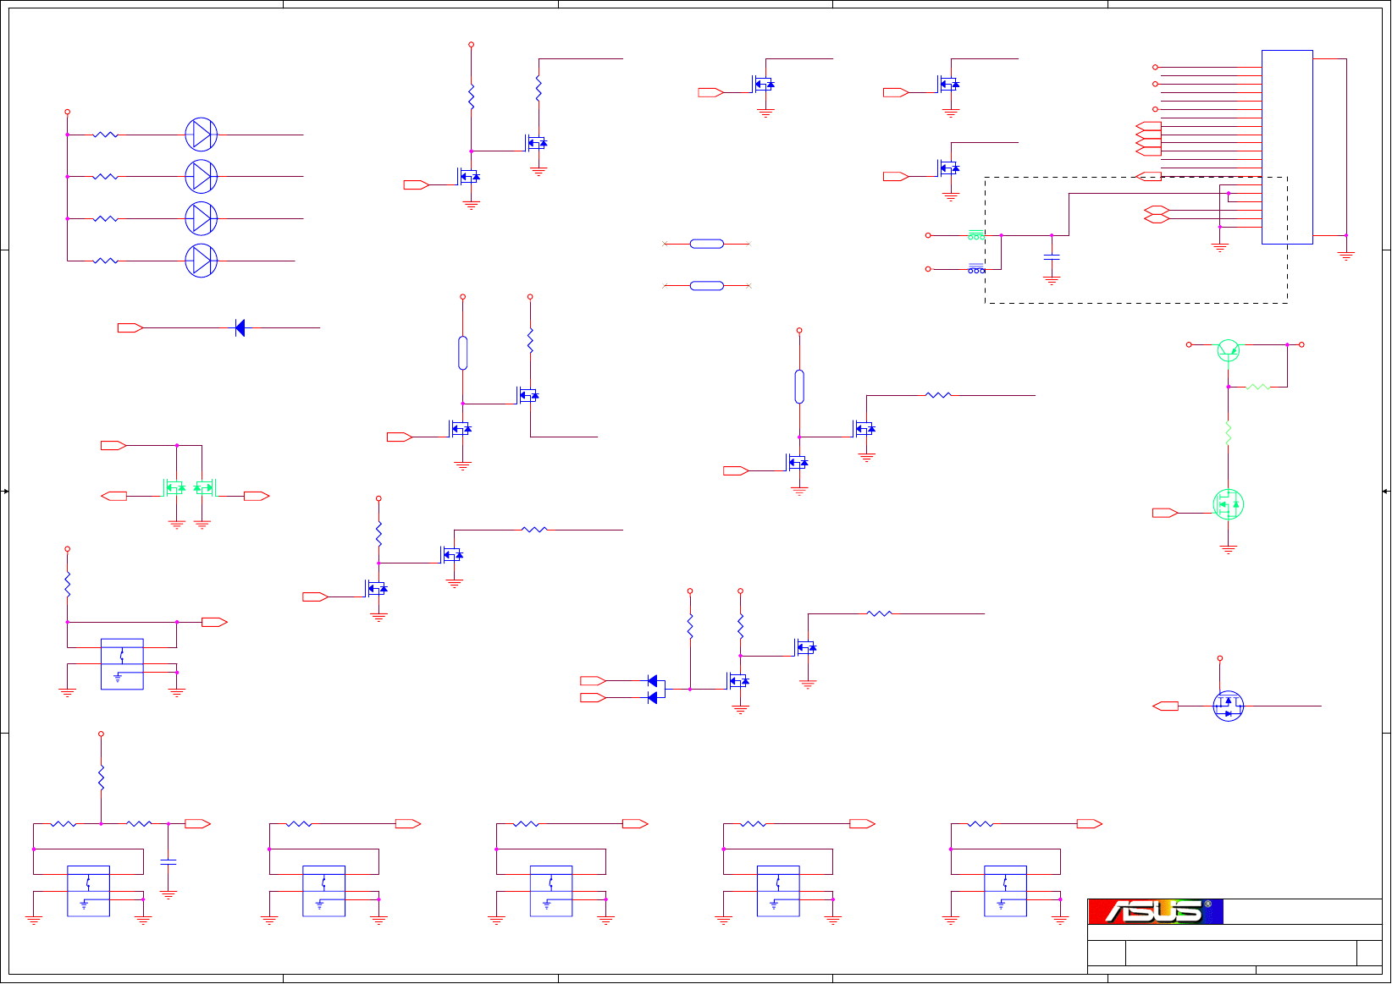Viewport: 1392px width, 984px height.
Task: Select the red port tag feeding the lone diode
Action: pyautogui.click(x=130, y=327)
